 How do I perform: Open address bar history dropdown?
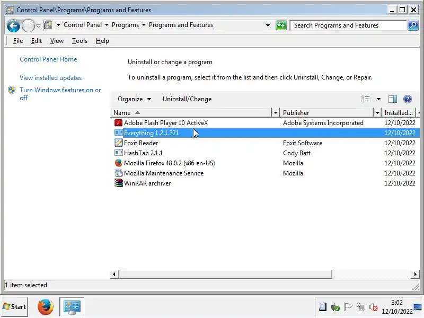coord(268,25)
